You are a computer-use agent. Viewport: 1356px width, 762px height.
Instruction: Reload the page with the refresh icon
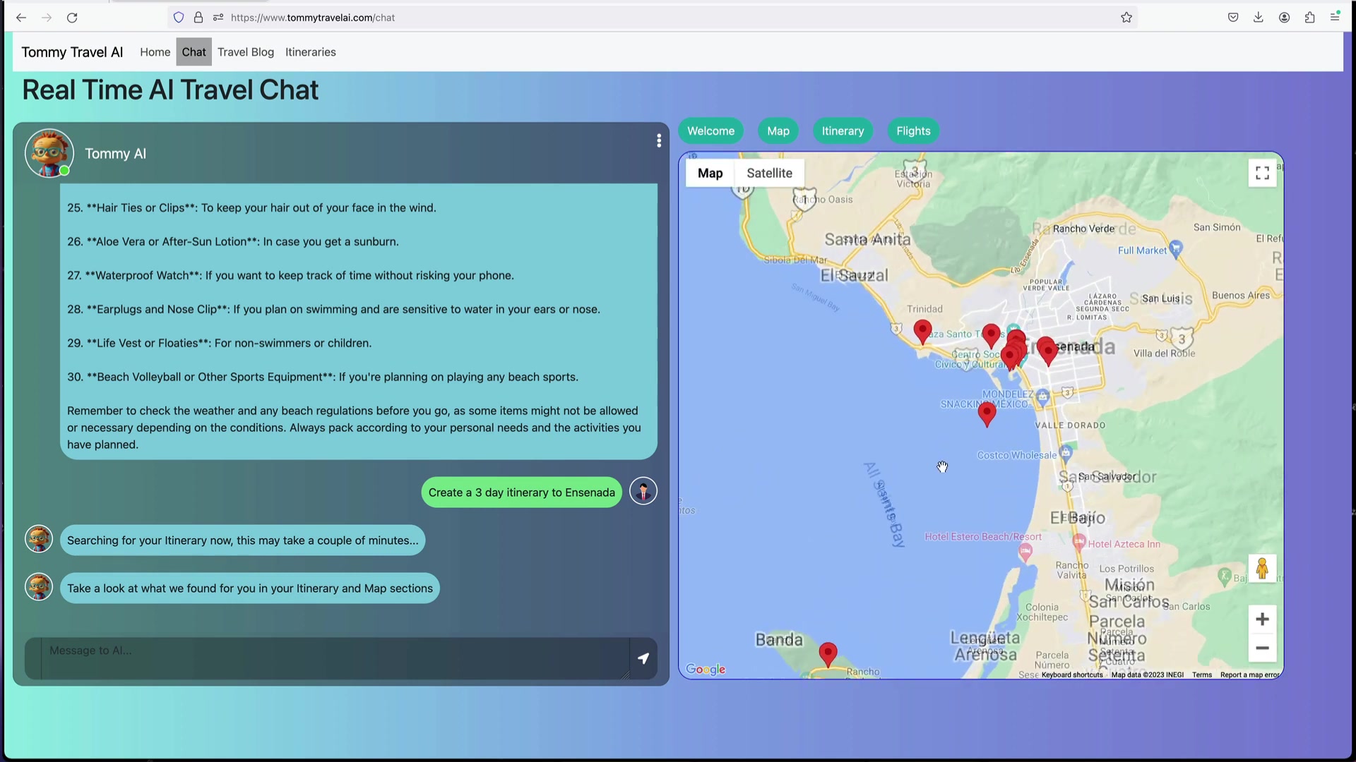(72, 18)
